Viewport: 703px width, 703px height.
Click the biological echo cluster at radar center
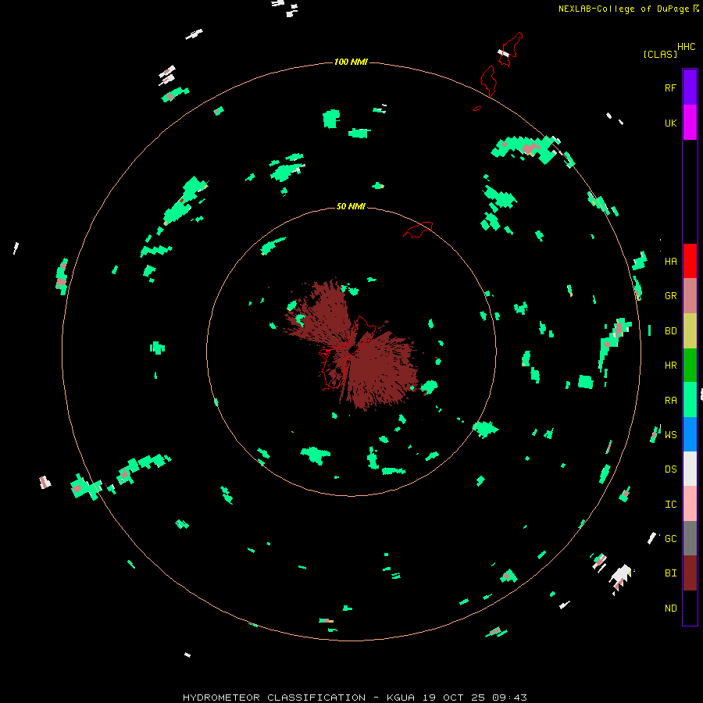[x=353, y=344]
